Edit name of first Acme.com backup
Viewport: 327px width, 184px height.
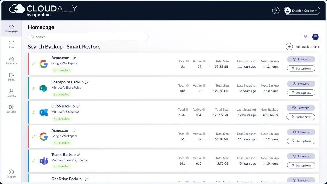click(74, 58)
